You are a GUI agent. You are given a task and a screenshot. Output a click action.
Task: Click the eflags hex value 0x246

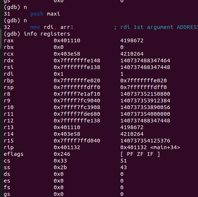[62, 154]
